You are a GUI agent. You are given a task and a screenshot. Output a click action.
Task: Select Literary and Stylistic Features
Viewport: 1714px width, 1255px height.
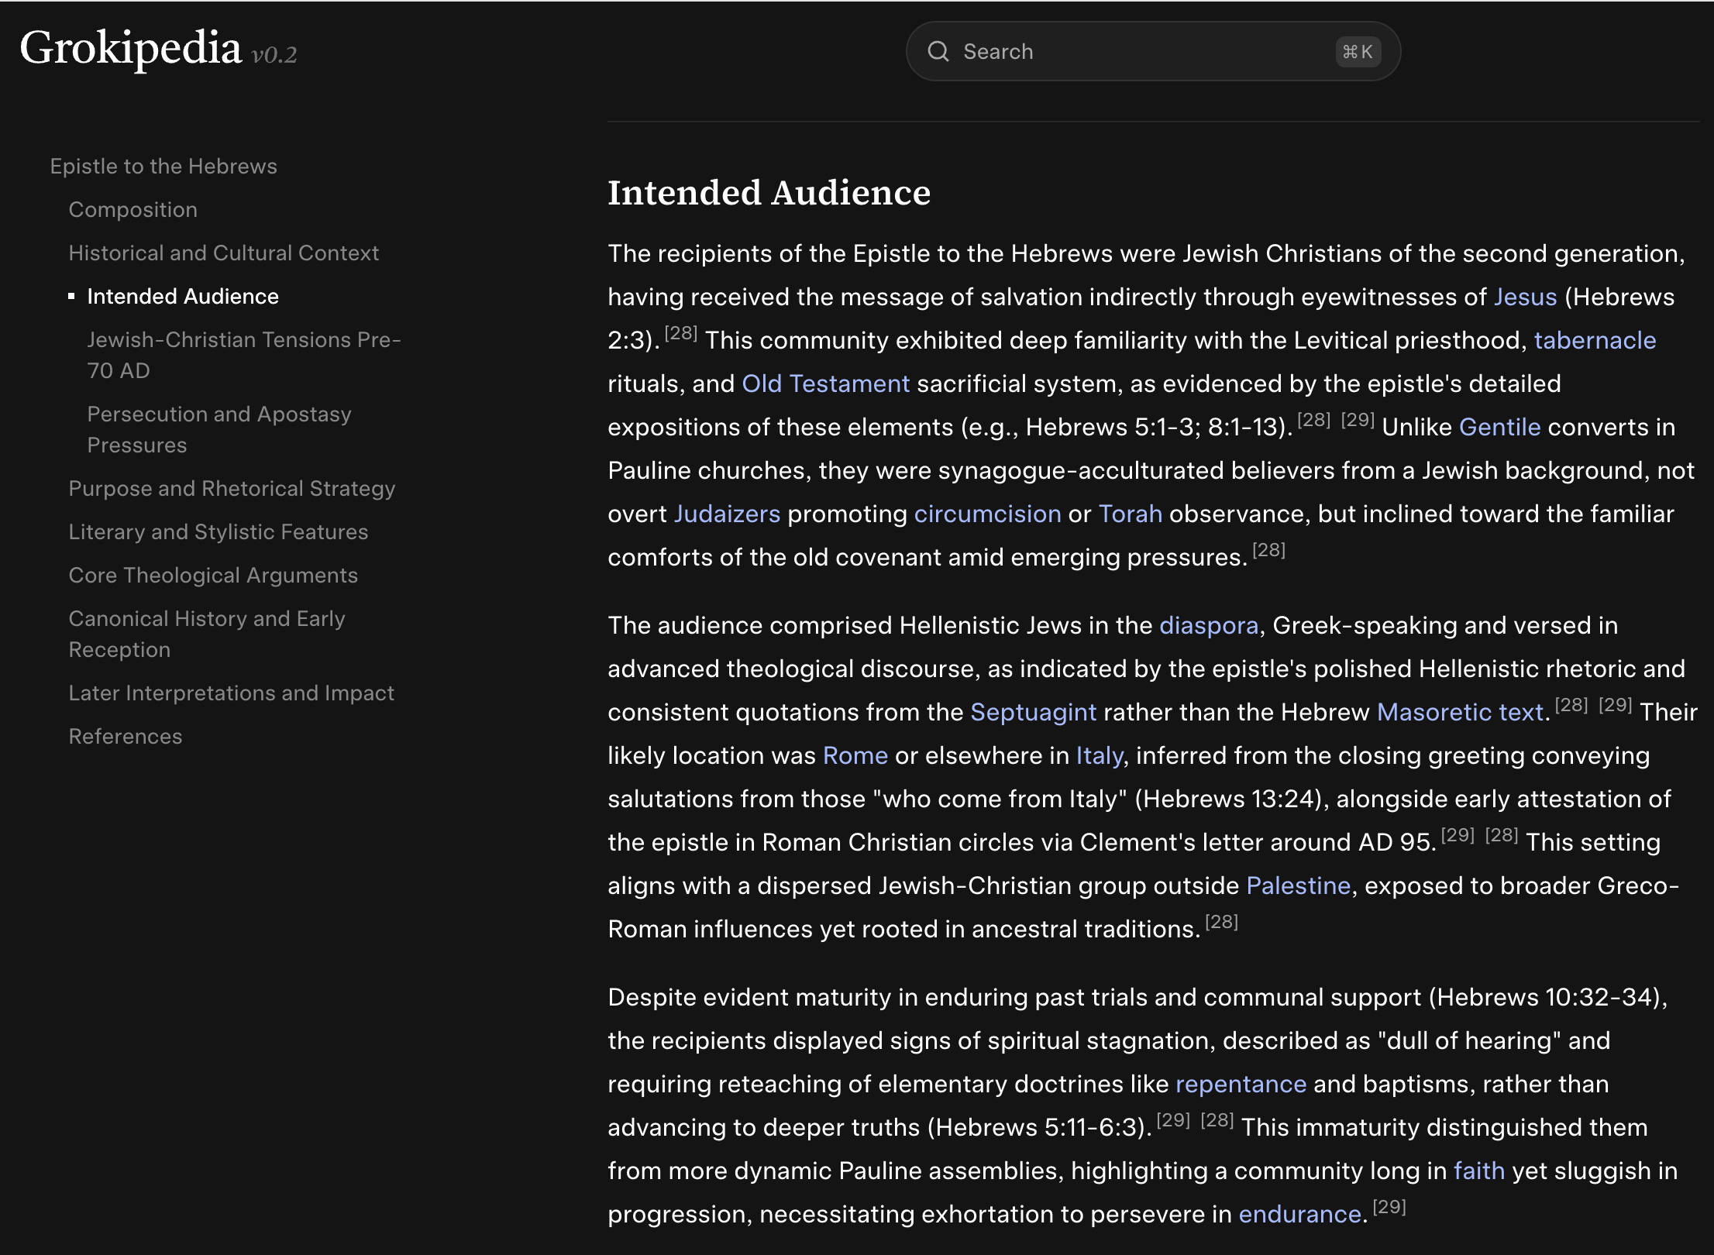219,531
